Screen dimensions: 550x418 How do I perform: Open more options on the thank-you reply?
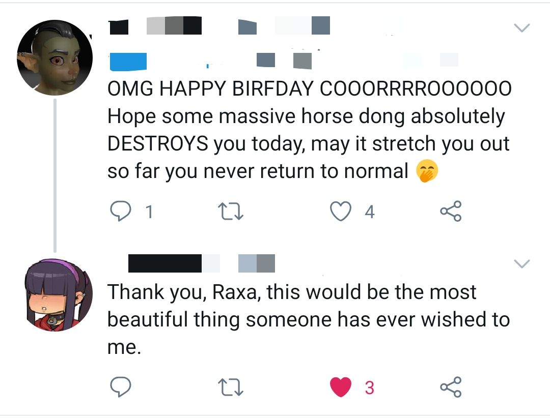click(x=521, y=264)
